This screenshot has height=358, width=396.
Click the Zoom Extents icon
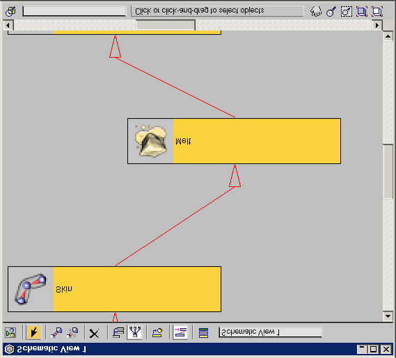click(362, 12)
